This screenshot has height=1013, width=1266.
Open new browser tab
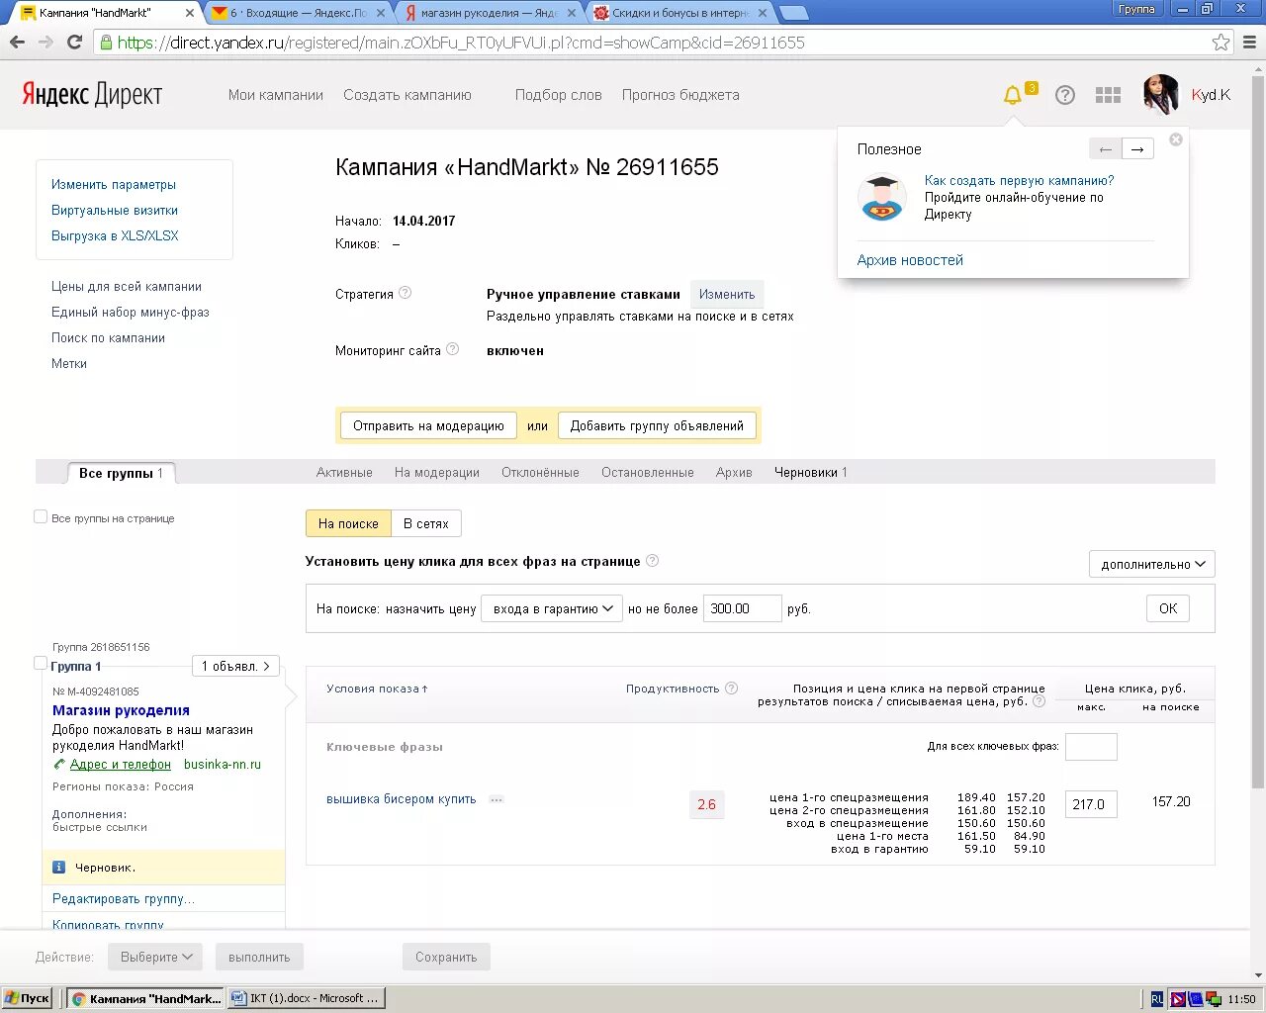coord(793,13)
